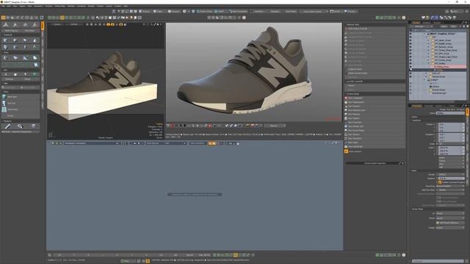
Task: Open the Help menu
Action: click(x=126, y=6)
